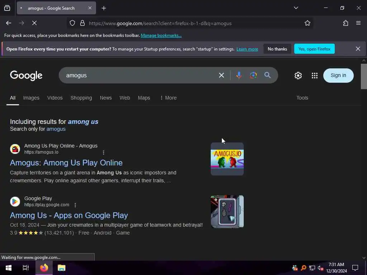
Task: Open Windows notification center
Action: pos(355,268)
